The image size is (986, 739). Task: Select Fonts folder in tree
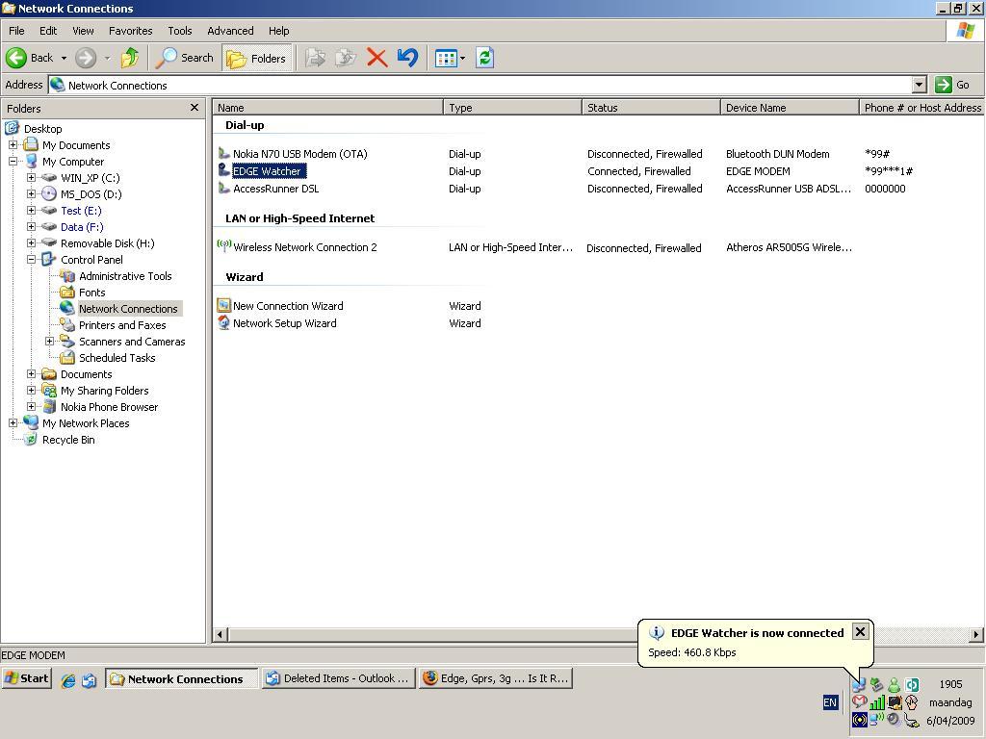click(91, 293)
